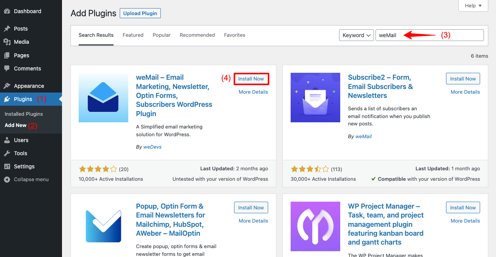
Task: Open the Appearance menu label
Action: (x=29, y=86)
